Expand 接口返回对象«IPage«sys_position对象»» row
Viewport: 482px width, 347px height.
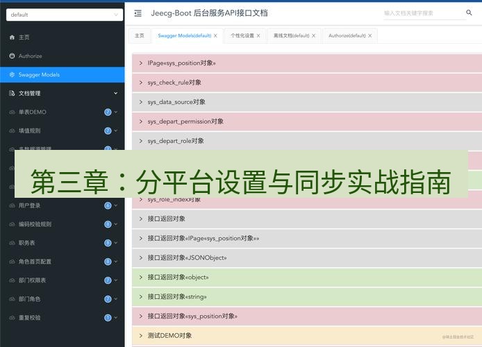307,238
